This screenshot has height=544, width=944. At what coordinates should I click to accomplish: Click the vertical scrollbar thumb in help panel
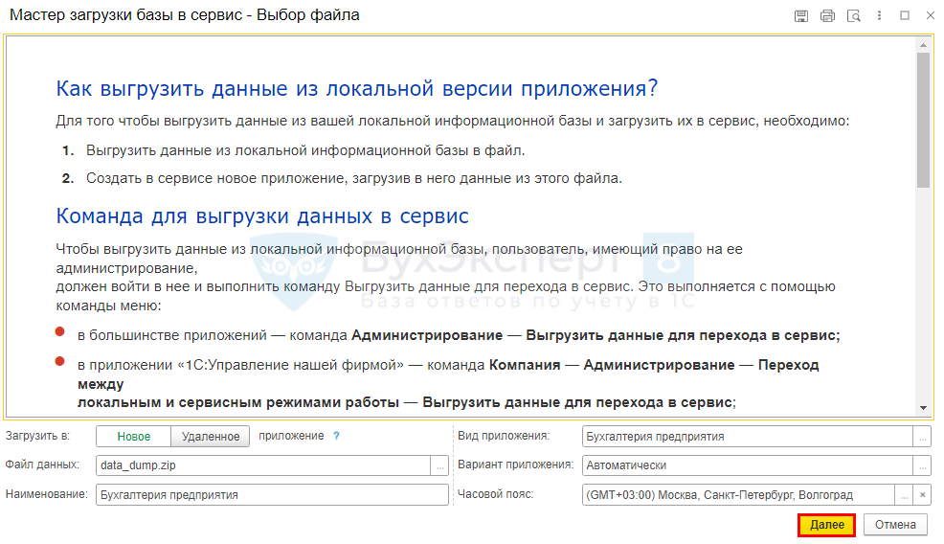pos(923,120)
